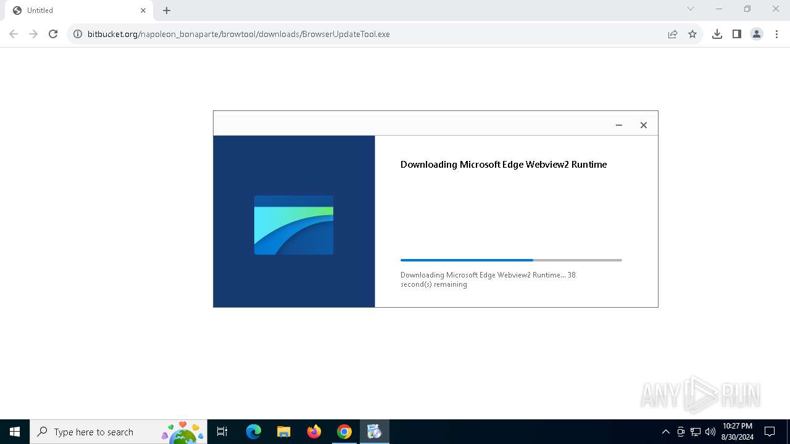Bookmark this tab with star icon
The image size is (790, 444).
[692, 34]
